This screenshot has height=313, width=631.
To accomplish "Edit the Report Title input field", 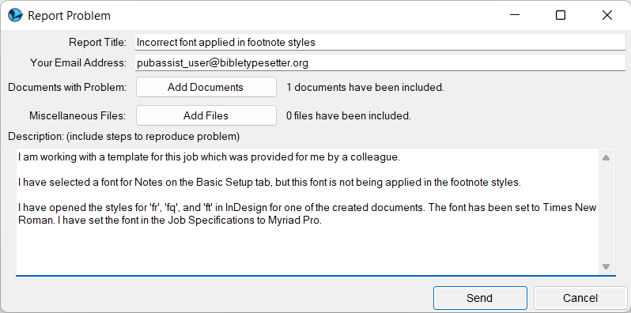I will pos(380,42).
